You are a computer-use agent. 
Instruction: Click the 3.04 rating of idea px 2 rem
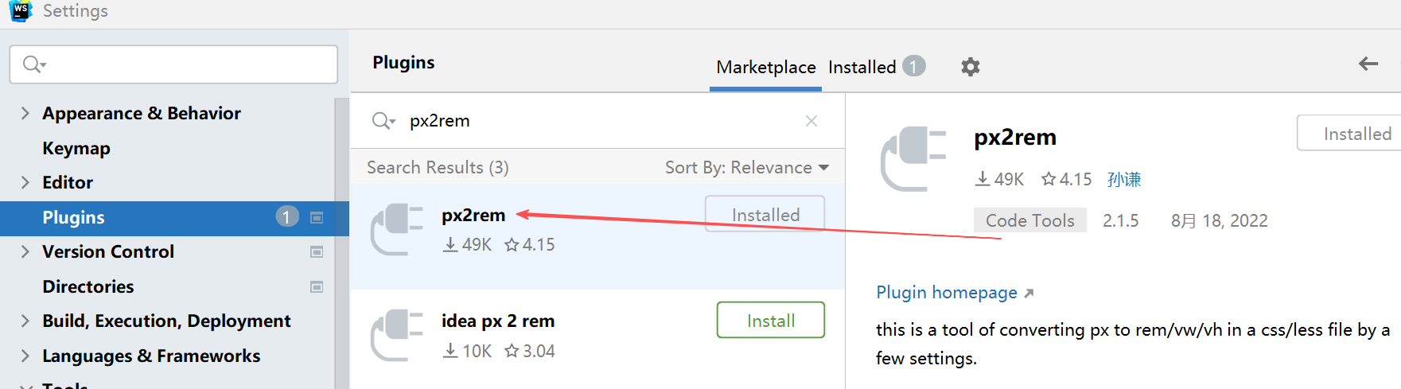(530, 351)
